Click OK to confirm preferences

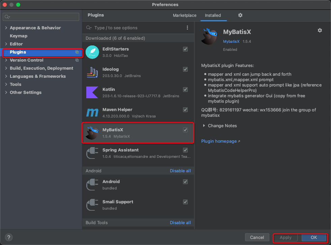pos(314,237)
